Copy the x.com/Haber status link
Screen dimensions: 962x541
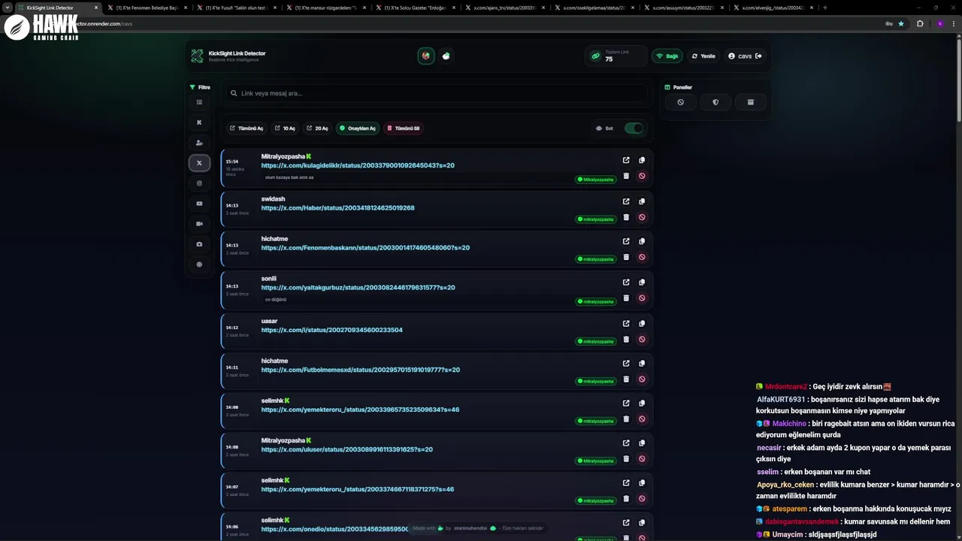coord(642,201)
